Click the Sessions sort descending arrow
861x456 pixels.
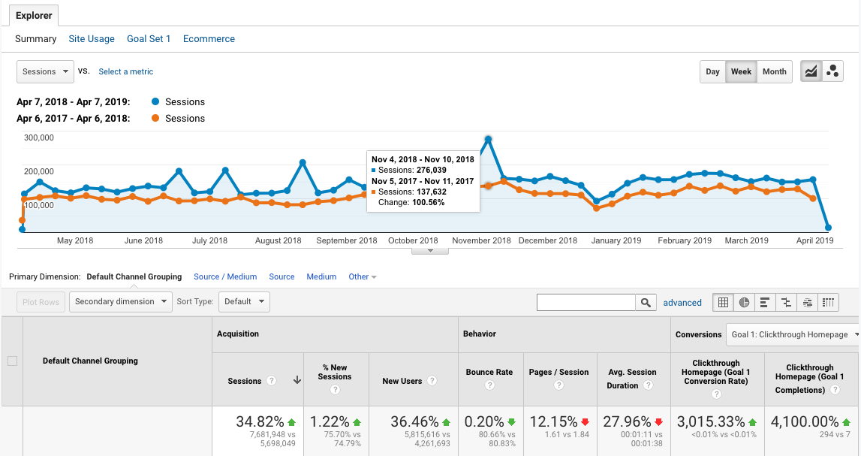point(297,380)
